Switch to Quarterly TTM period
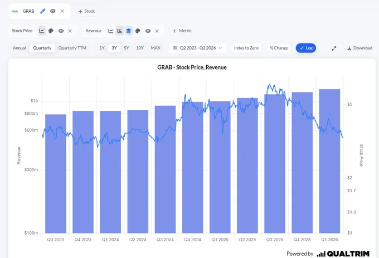Screen dimensions: 379x258 (x=72, y=48)
